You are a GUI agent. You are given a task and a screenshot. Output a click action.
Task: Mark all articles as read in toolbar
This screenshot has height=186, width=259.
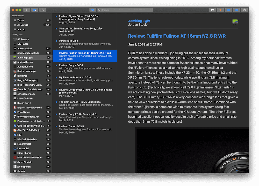point(93,10)
